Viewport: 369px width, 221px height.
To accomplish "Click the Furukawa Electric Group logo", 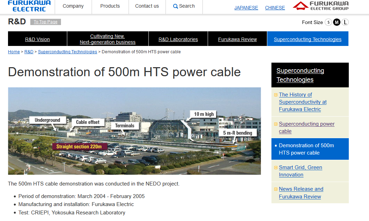I will 321,6.
